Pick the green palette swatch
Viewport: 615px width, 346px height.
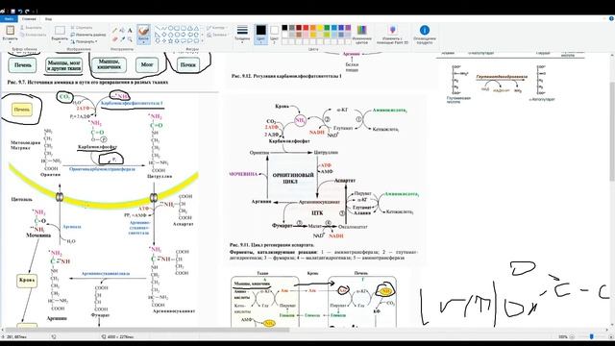327,28
